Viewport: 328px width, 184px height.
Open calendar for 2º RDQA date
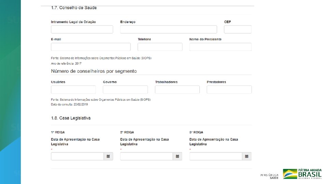click(177, 156)
